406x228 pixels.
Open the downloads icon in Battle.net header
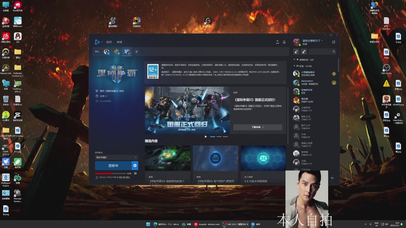pyautogui.click(x=277, y=42)
